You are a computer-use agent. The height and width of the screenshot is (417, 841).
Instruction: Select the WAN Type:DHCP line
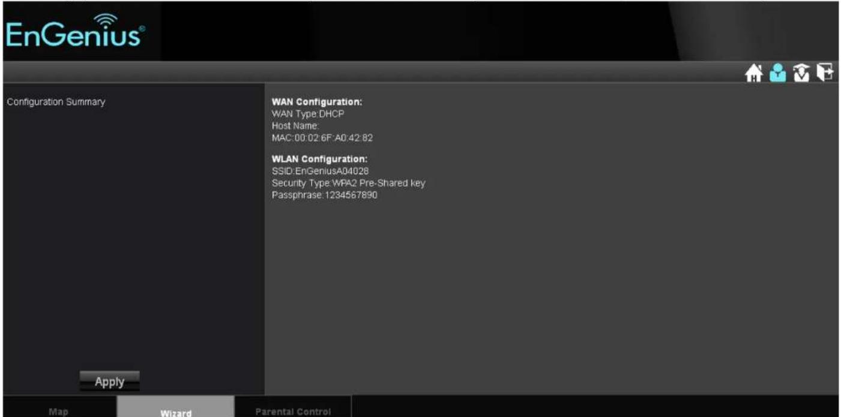(308, 113)
